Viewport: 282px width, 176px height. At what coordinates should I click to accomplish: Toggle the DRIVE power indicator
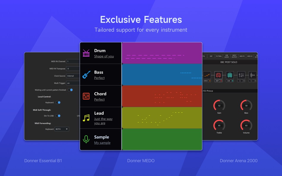coord(210,81)
